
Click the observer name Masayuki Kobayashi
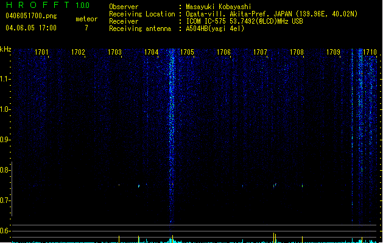click(219, 7)
